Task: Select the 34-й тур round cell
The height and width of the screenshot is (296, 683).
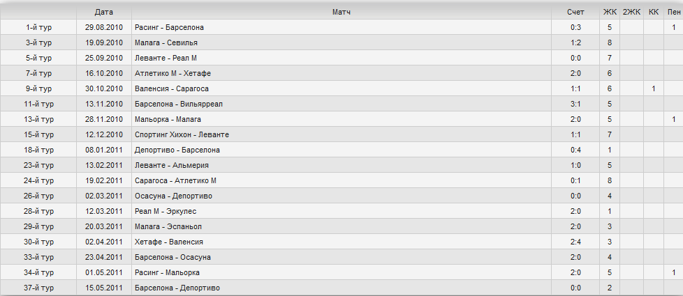Action: (39, 272)
